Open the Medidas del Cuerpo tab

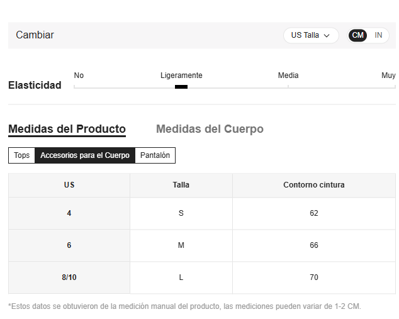(x=210, y=129)
